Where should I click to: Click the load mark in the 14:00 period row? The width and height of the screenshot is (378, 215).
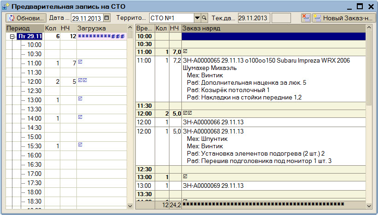click(80, 117)
